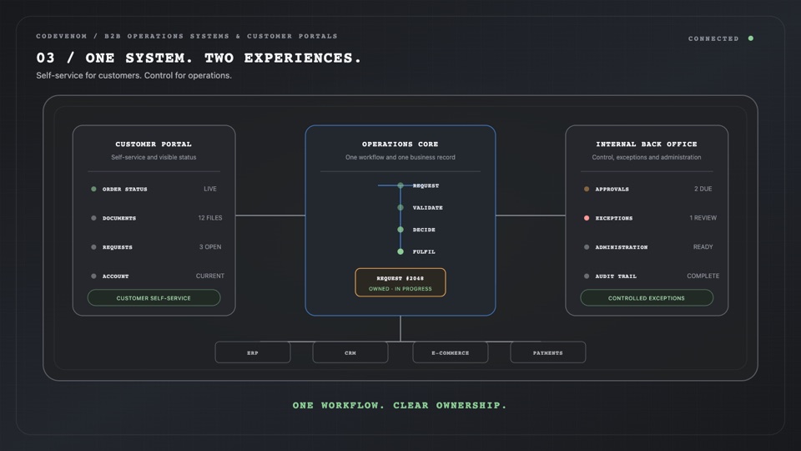Click the COMPLETE value
Screen dimensions: 801x451
click(703, 276)
